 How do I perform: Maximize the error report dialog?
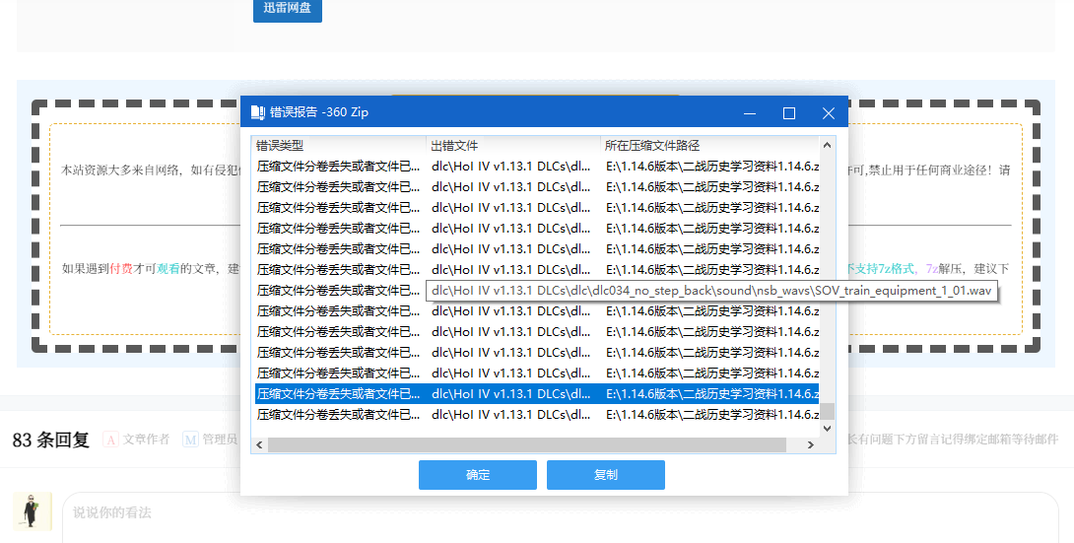(788, 113)
